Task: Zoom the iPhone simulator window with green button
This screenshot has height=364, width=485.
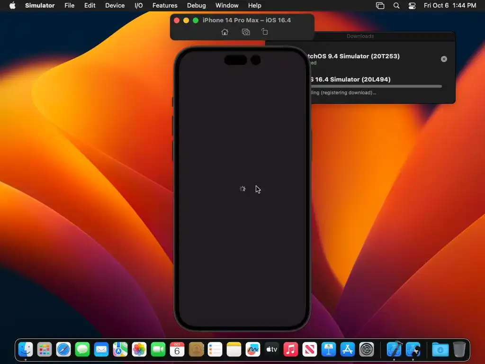Action: tap(196, 20)
